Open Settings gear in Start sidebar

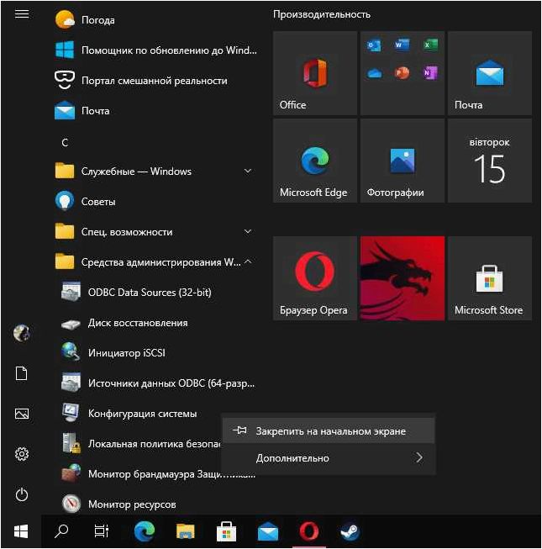coord(22,454)
